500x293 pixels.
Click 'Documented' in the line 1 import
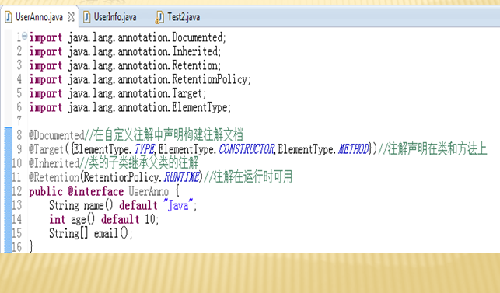tap(198, 37)
